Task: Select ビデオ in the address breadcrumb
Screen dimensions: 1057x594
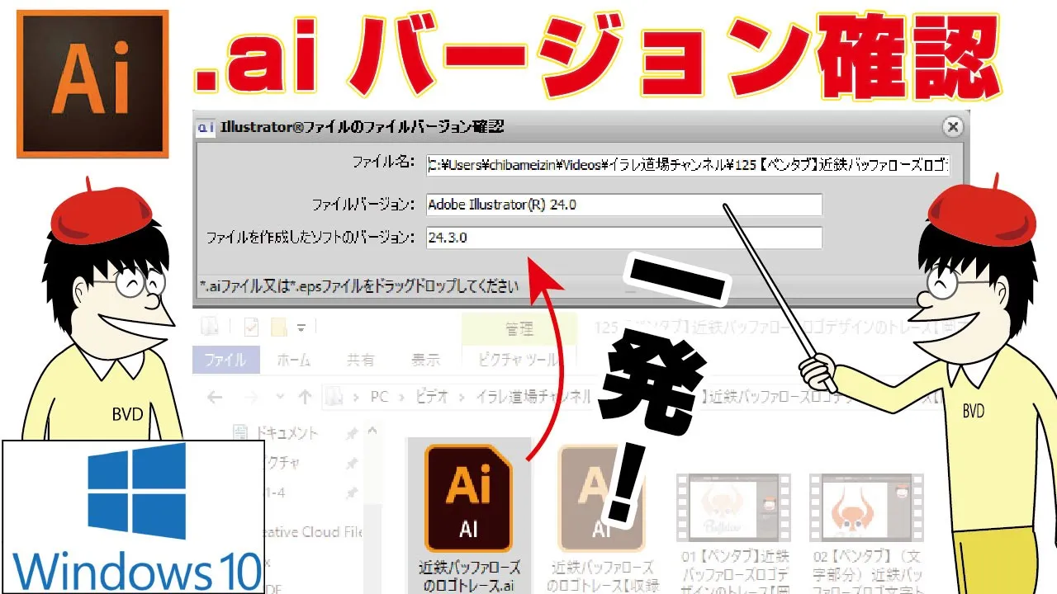Action: (430, 397)
